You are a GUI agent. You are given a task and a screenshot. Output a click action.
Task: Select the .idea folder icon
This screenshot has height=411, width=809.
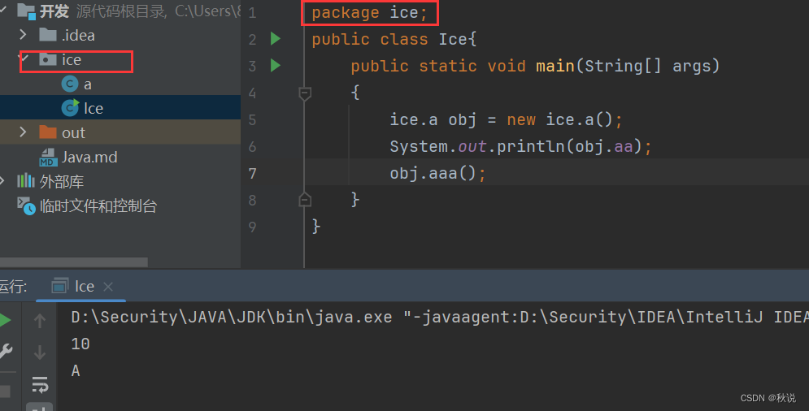pos(48,35)
